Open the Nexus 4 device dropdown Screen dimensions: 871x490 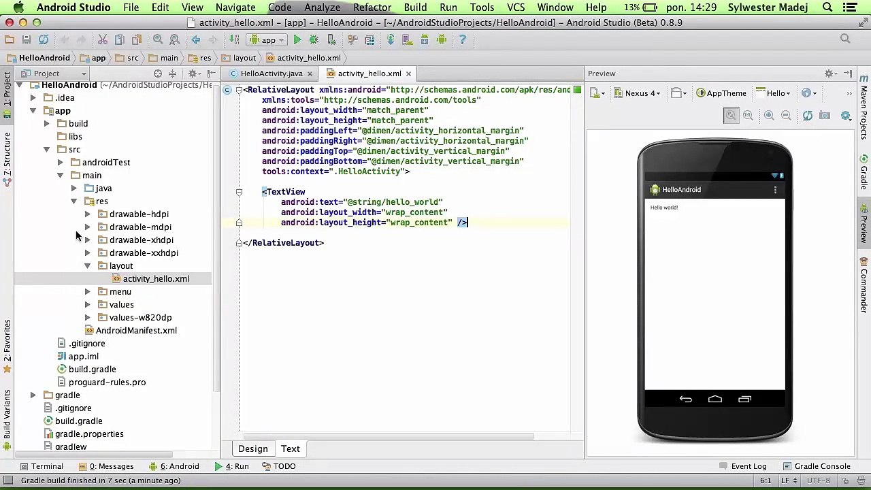pyautogui.click(x=638, y=93)
